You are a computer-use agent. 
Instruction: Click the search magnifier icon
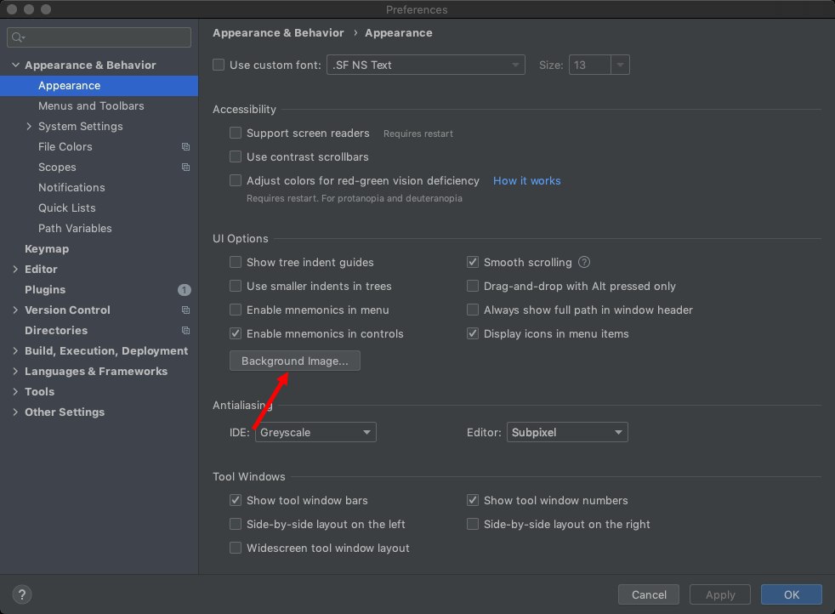tap(19, 37)
